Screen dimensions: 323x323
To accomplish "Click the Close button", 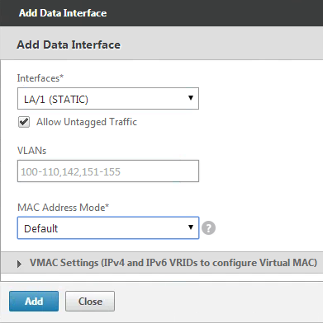I will tap(90, 302).
